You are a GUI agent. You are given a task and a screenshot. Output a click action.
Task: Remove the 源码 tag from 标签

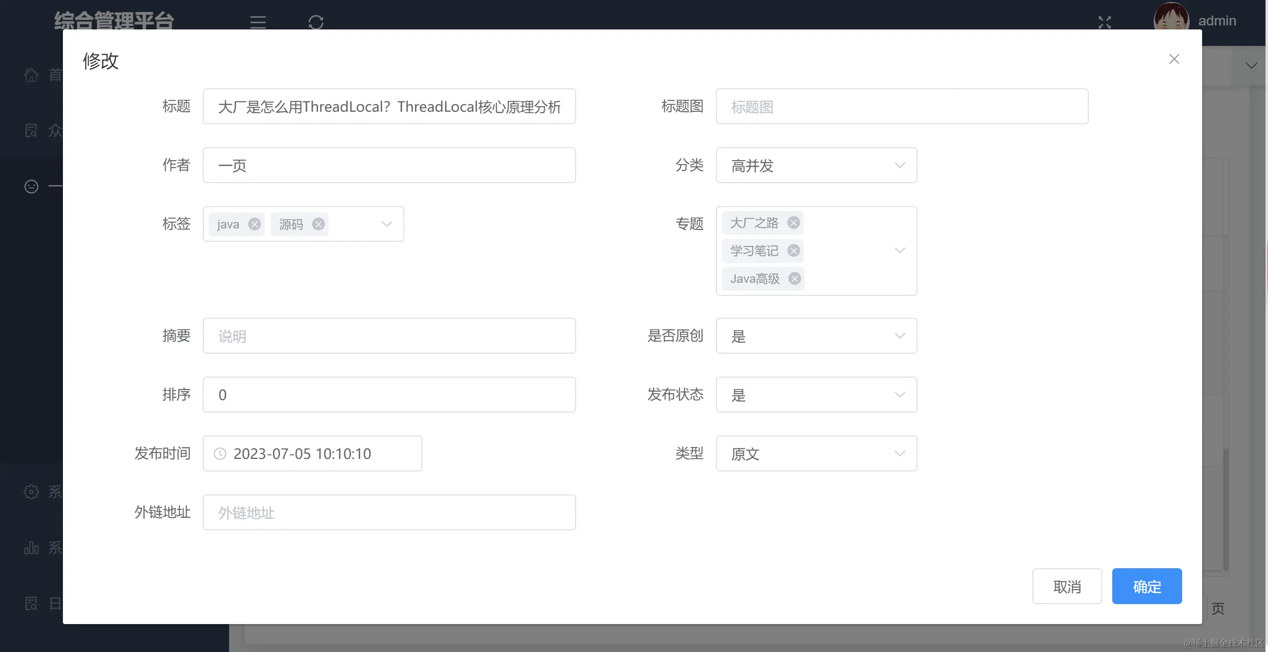pyautogui.click(x=318, y=224)
